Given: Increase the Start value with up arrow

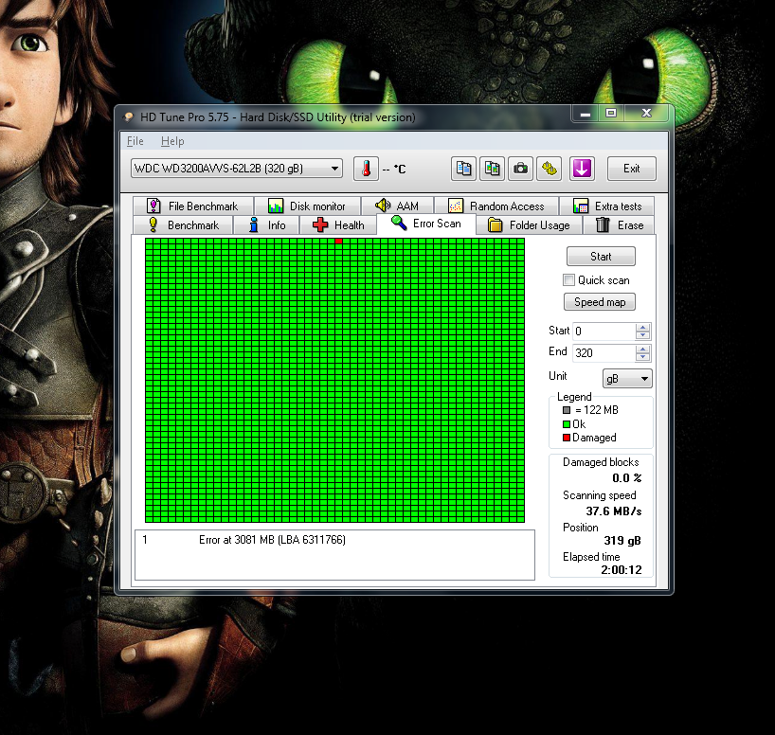Looking at the screenshot, I should [x=642, y=327].
